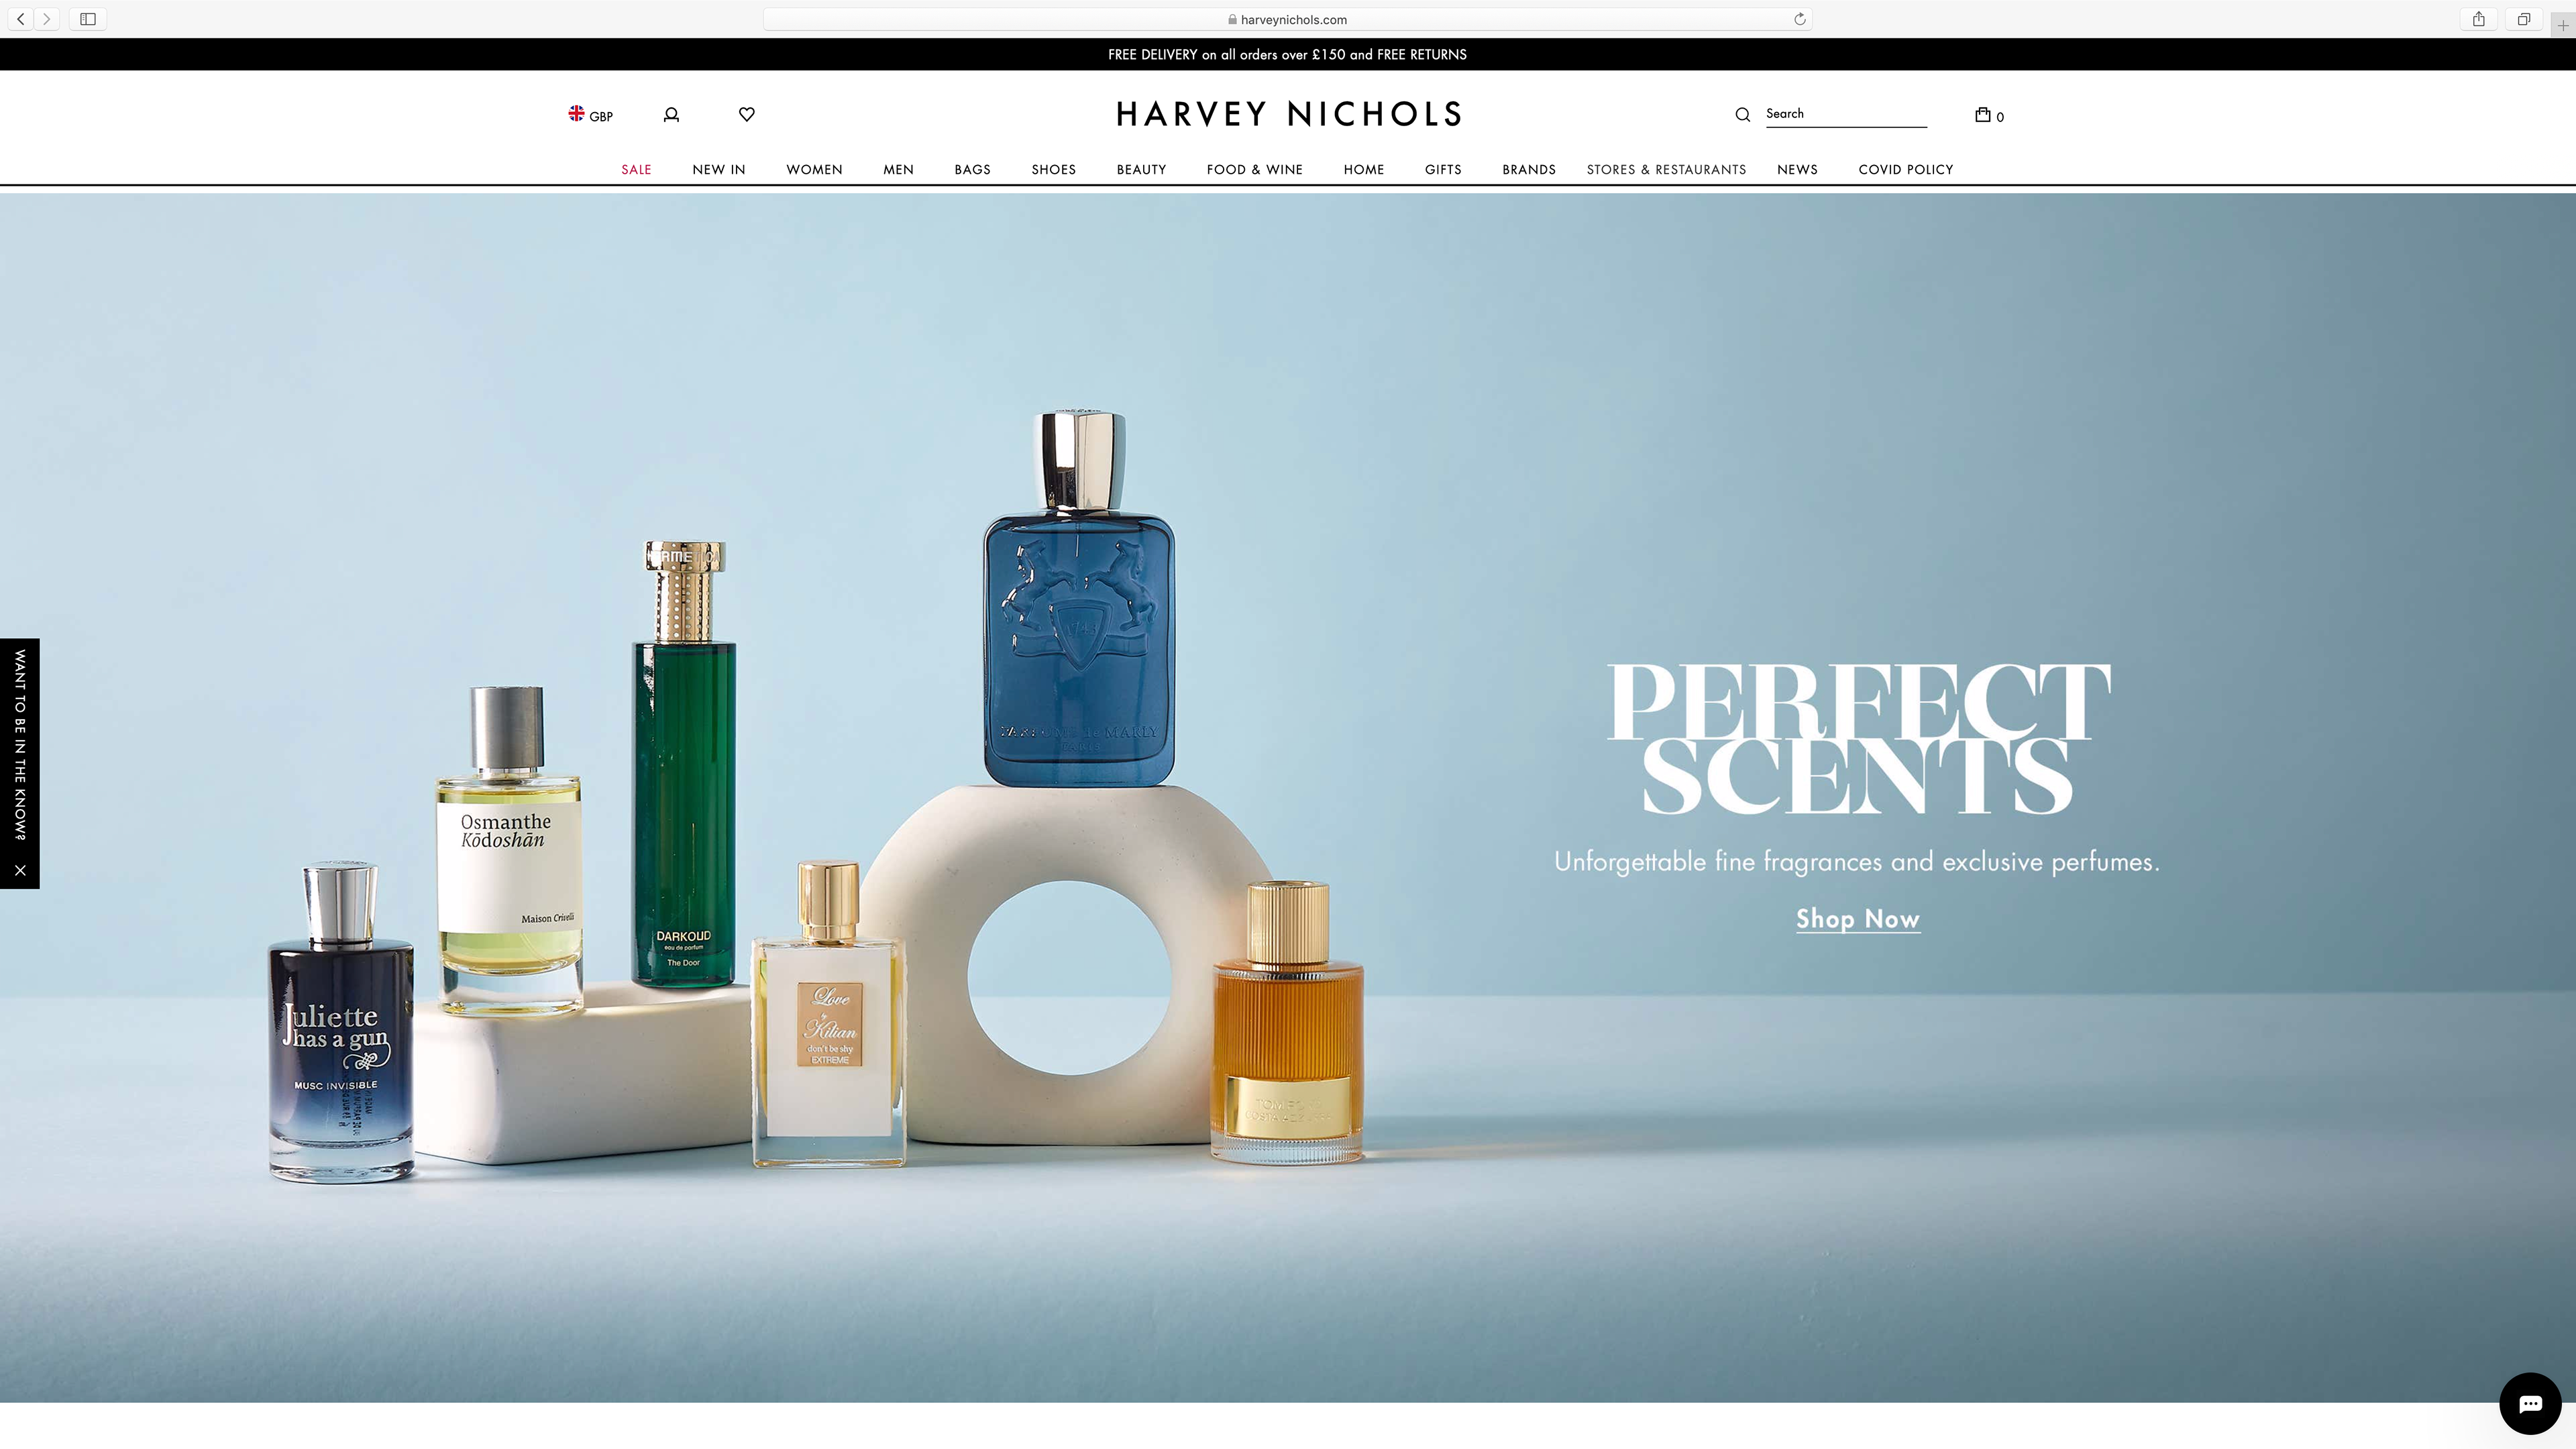Expand the WOMEN navigation menu
This screenshot has width=2576, height=1449.
pyautogui.click(x=814, y=169)
